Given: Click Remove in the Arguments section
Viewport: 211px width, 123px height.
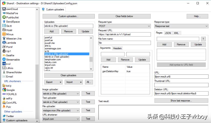Looking at the screenshot, I should tap(125, 60).
